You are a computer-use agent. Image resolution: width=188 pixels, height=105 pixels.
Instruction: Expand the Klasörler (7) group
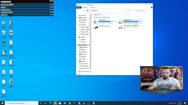[93, 15]
